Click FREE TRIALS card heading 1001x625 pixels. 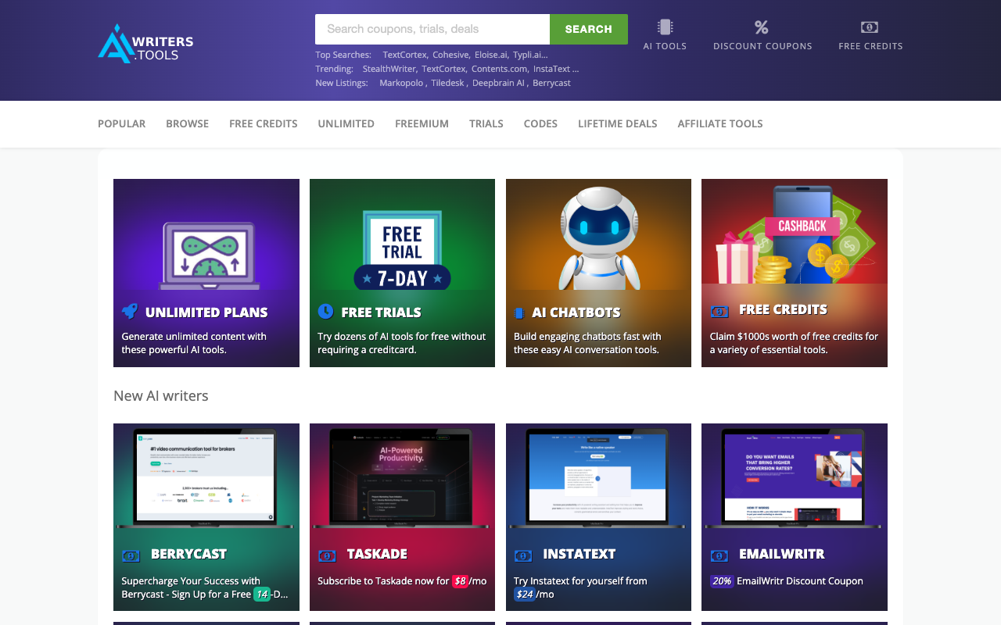[x=381, y=312]
